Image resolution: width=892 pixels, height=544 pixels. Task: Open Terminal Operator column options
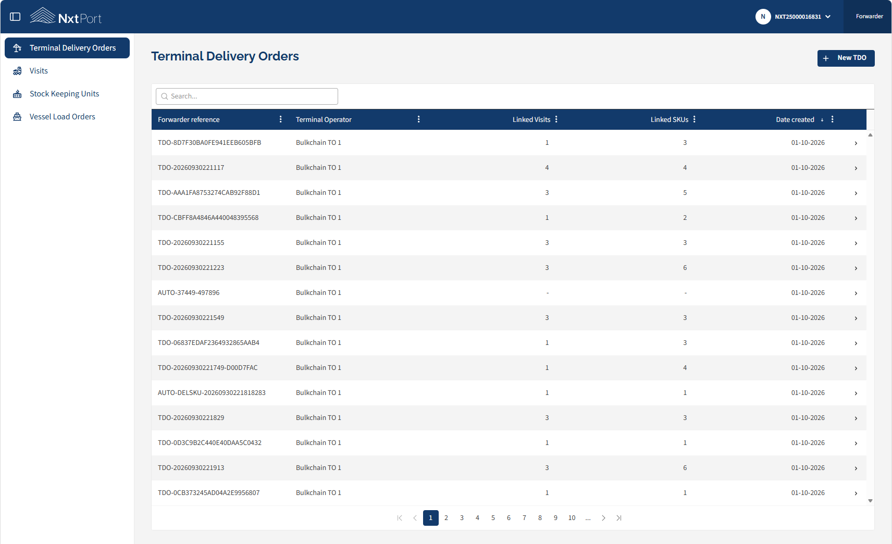pos(419,119)
